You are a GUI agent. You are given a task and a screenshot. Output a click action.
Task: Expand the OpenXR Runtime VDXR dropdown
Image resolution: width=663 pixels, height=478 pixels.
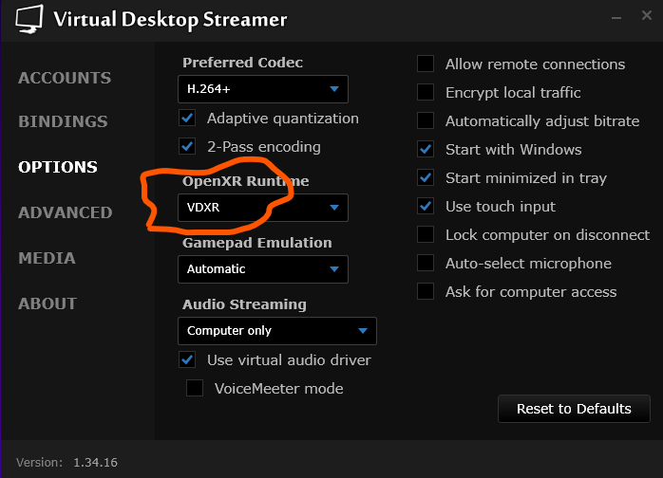pyautogui.click(x=262, y=208)
